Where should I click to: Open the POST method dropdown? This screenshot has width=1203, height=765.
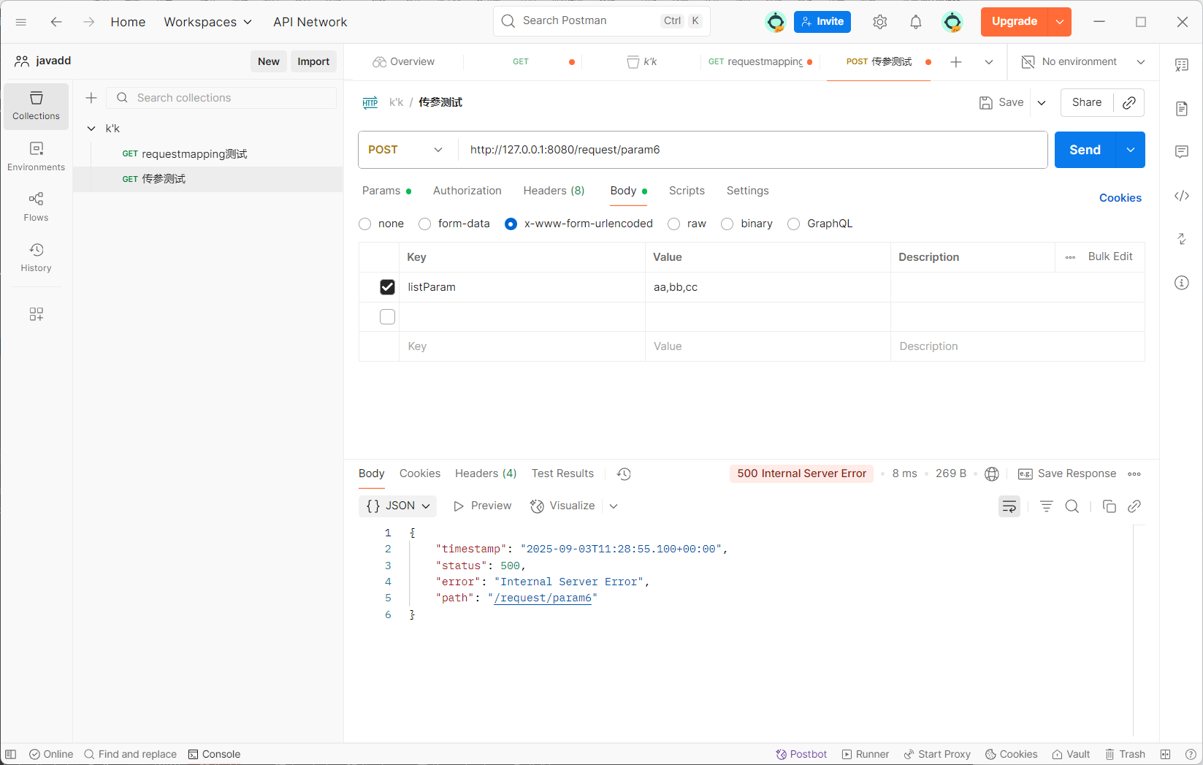click(408, 150)
